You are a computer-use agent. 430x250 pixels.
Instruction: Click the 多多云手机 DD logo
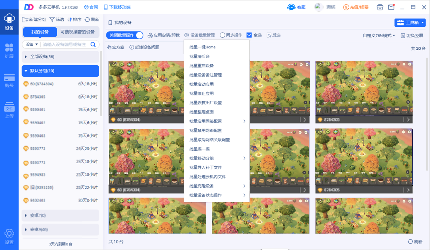click(29, 7)
